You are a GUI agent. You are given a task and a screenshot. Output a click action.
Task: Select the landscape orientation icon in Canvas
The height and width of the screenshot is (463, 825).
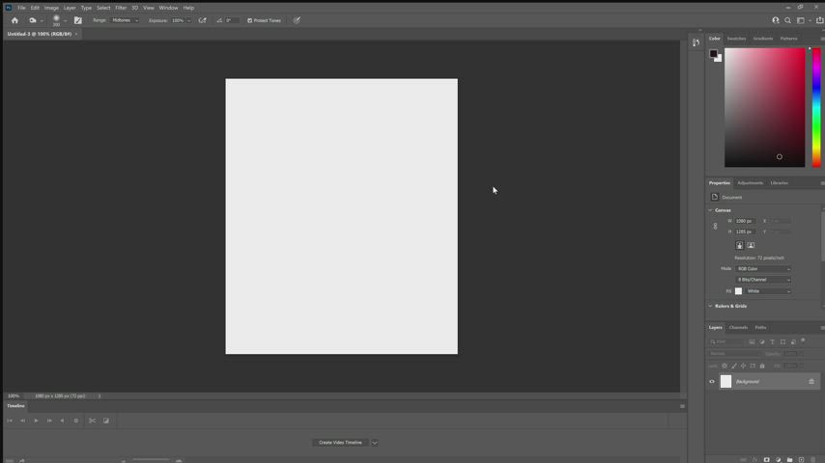pyautogui.click(x=751, y=245)
